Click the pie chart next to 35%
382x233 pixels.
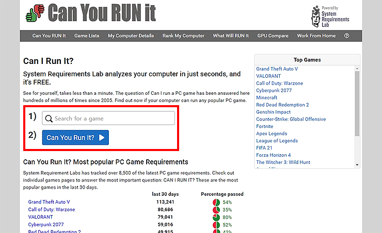(x=216, y=210)
